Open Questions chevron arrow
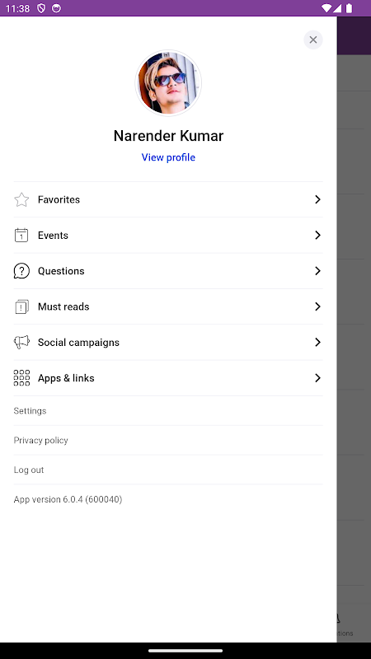This screenshot has height=659, width=371. pos(317,271)
